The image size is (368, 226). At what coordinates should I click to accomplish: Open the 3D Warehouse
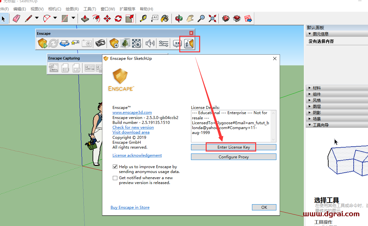(x=226, y=19)
